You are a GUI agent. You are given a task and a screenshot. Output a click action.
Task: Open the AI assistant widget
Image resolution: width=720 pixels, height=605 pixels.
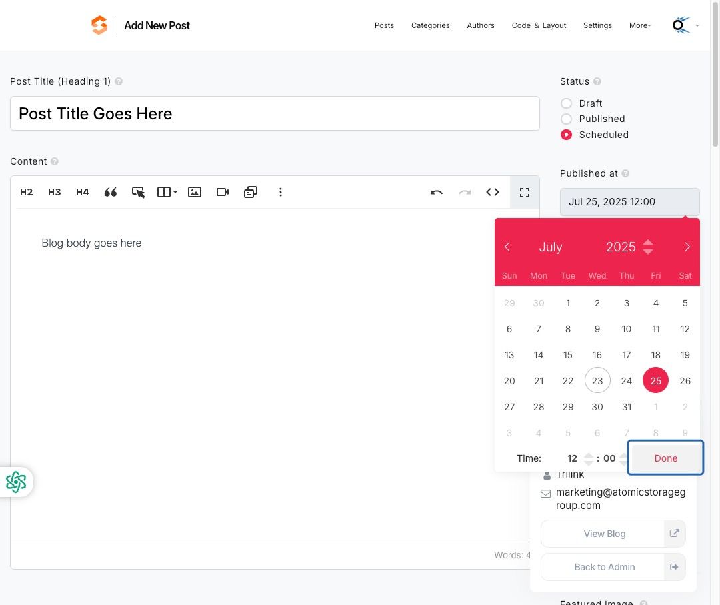[x=16, y=482]
